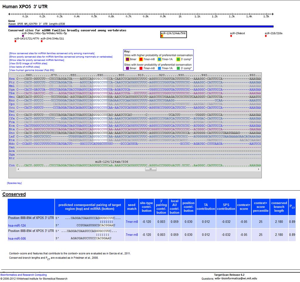Click the 7mer-m8 seed match link for hsa-miR-124
300x282 pixels.
point(132,222)
